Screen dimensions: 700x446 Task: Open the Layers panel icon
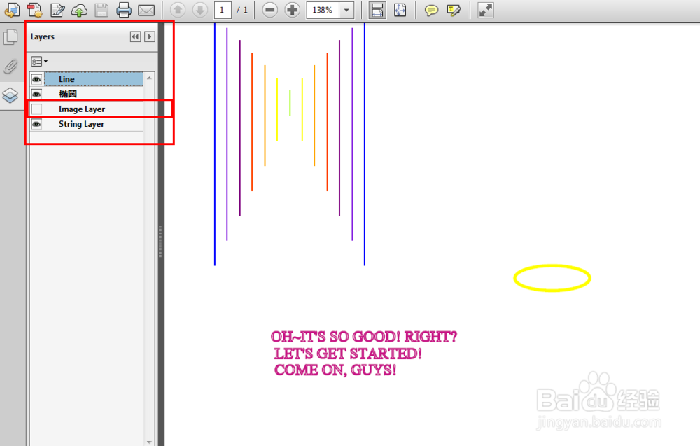(x=10, y=95)
